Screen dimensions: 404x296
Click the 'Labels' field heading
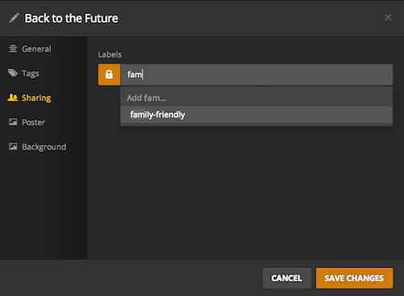click(x=110, y=54)
